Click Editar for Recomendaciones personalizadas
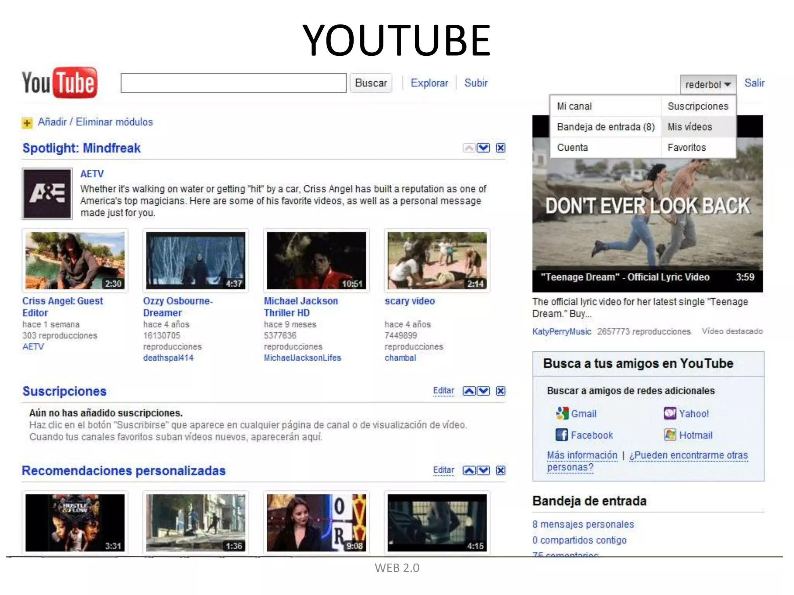 click(444, 470)
